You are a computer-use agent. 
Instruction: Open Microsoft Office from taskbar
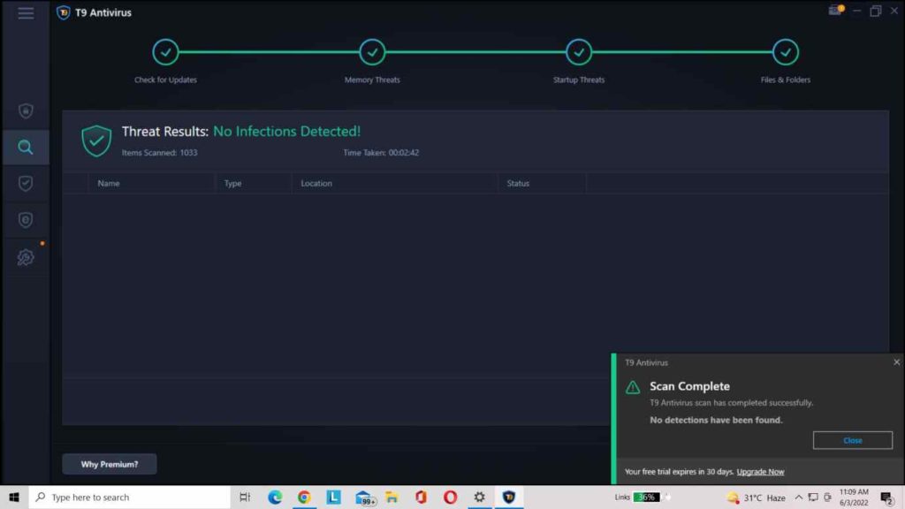pos(422,497)
